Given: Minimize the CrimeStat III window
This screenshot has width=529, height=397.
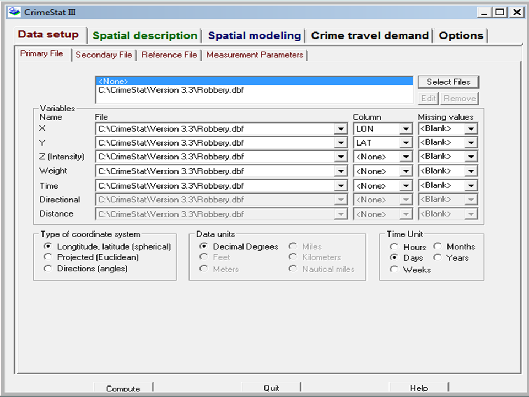Looking at the screenshot, I should [484, 13].
